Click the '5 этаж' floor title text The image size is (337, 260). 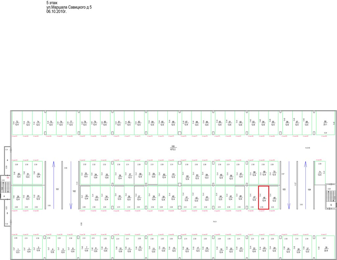pos(52,3)
